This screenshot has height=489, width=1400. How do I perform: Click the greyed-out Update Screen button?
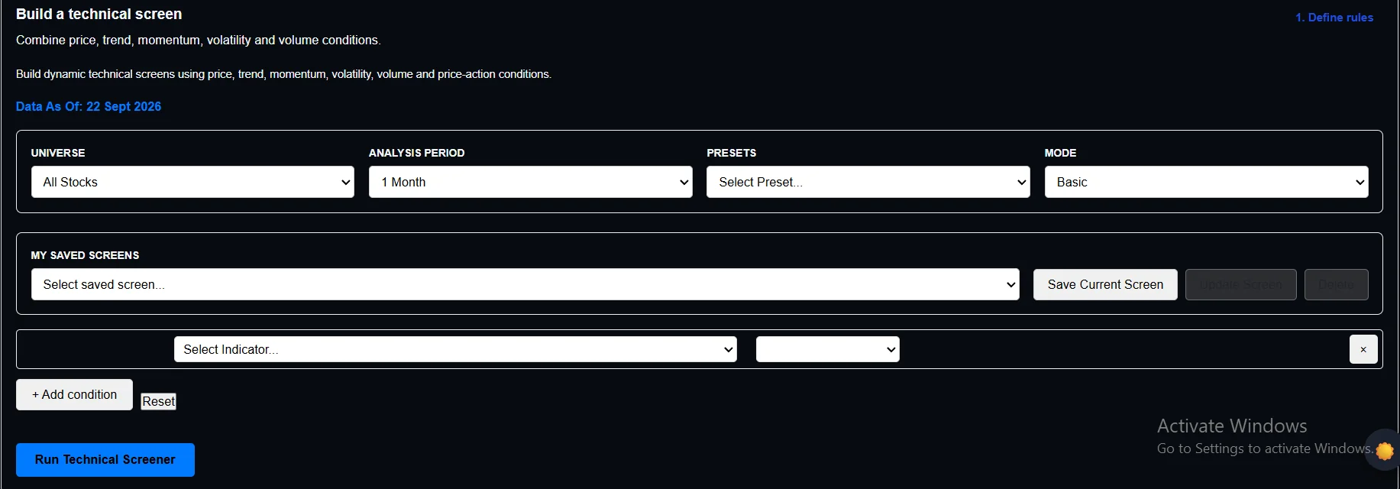point(1240,284)
